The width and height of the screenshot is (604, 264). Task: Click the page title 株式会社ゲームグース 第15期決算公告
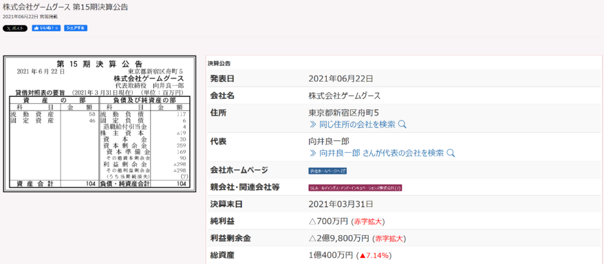[65, 7]
